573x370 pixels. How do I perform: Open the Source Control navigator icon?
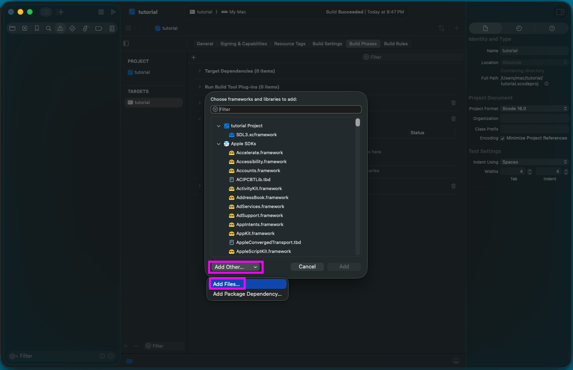tap(25, 29)
